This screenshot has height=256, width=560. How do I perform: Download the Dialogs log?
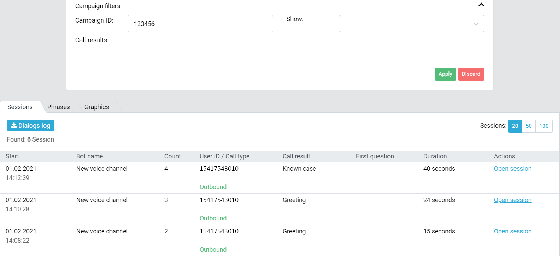[31, 126]
